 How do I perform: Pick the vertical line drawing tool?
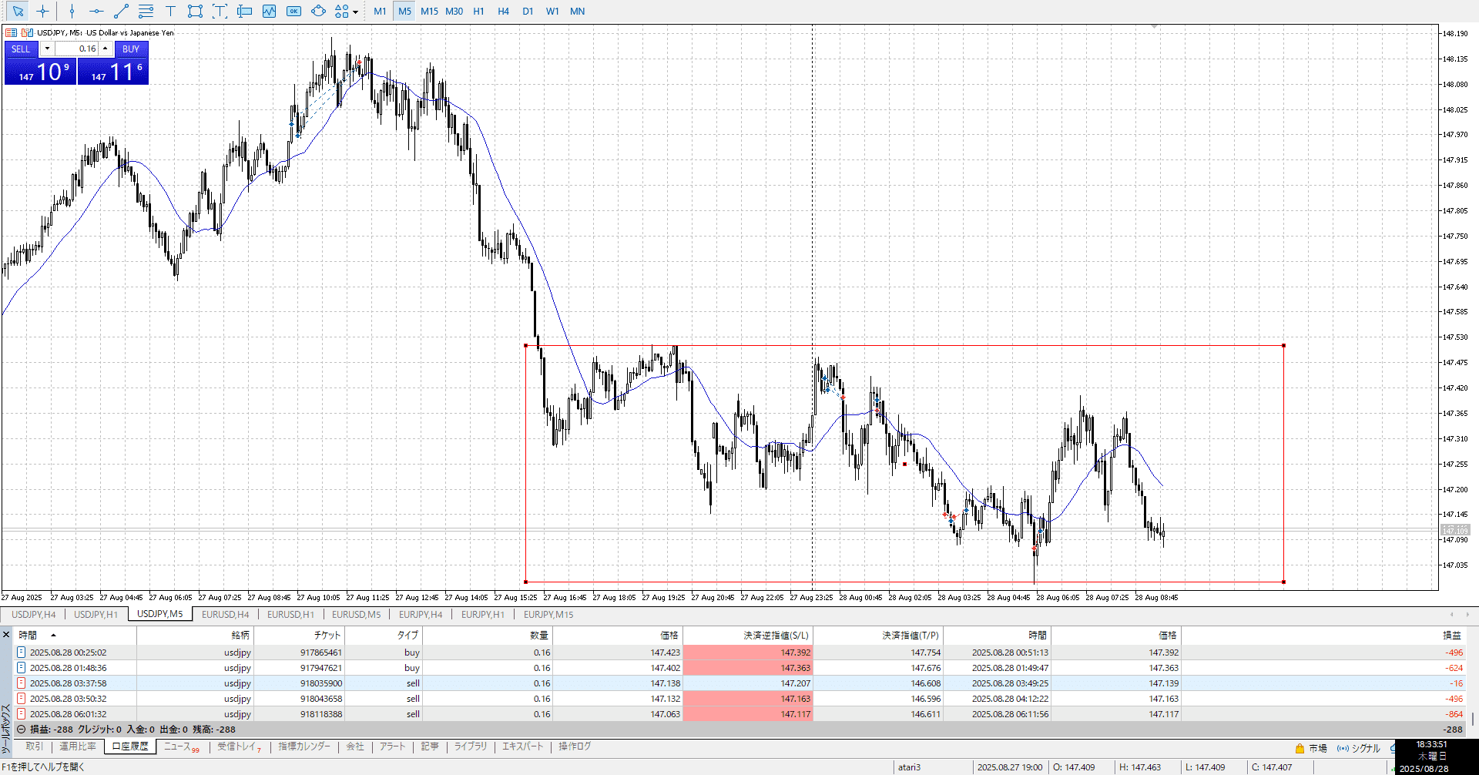pyautogui.click(x=72, y=11)
